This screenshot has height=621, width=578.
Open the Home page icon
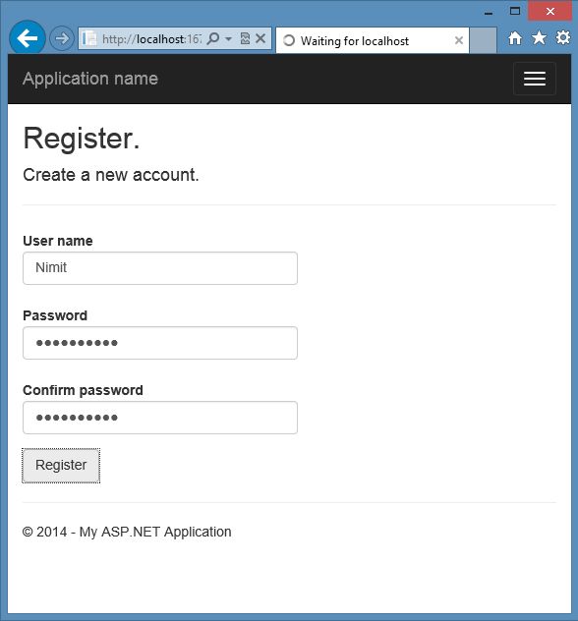click(515, 38)
